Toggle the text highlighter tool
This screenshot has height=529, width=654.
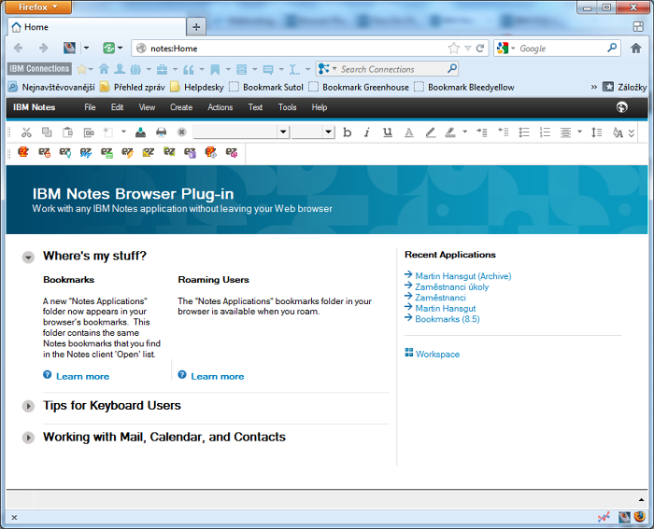coord(450,132)
